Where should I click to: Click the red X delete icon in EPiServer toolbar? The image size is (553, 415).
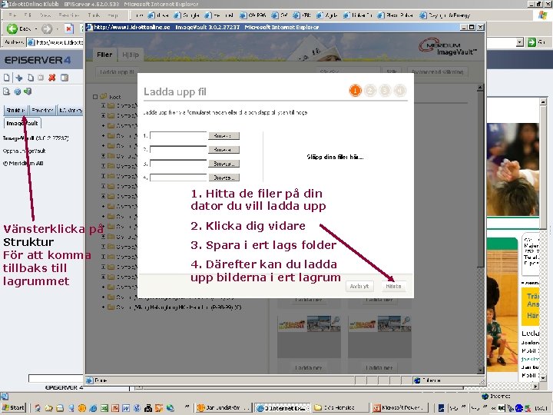[x=52, y=78]
